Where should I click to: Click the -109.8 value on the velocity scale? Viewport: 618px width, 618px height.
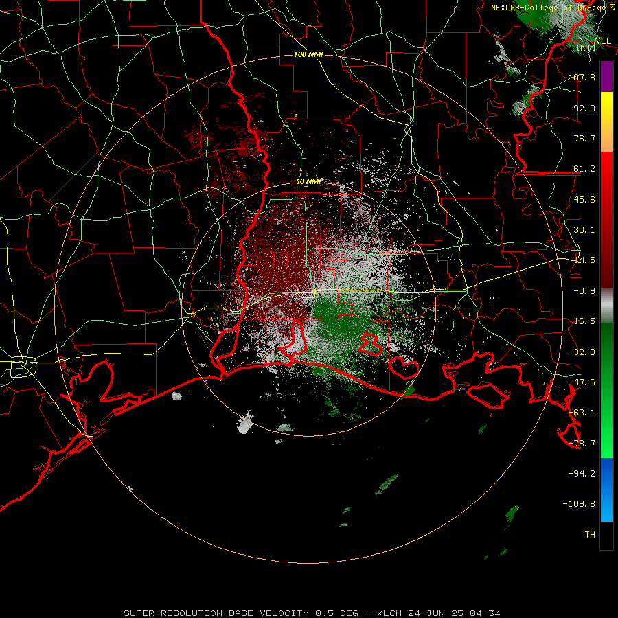[x=579, y=504]
